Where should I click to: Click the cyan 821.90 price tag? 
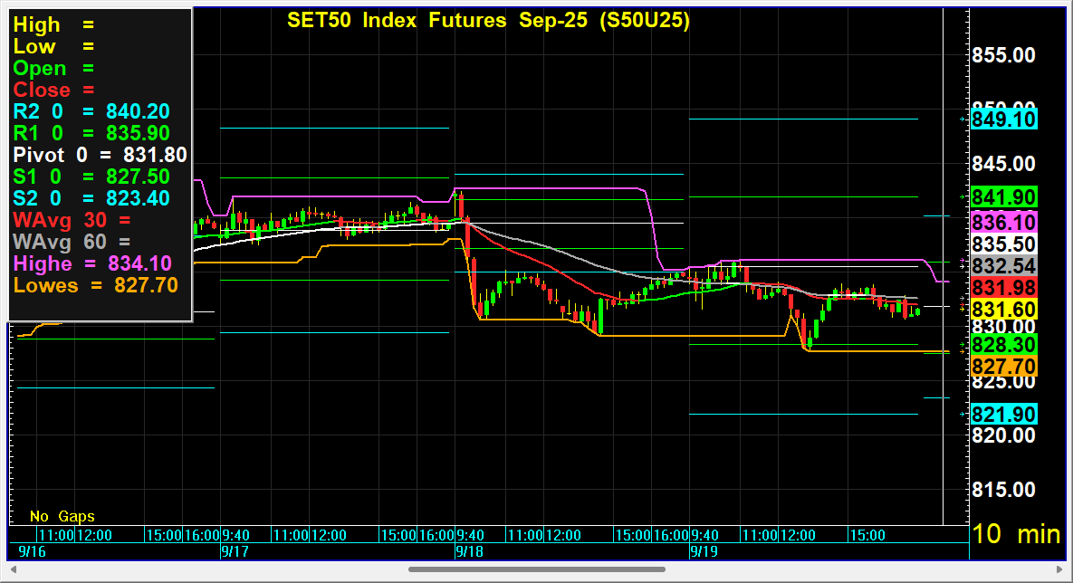pos(1004,414)
